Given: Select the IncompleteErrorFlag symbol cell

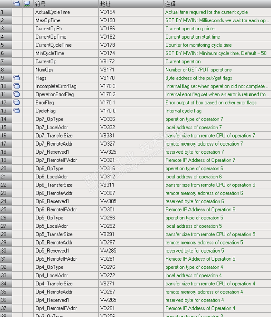Looking at the screenshot, I should [66, 86].
